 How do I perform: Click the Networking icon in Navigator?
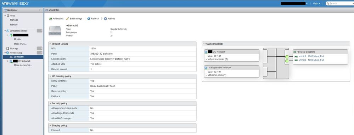(x=8, y=53)
